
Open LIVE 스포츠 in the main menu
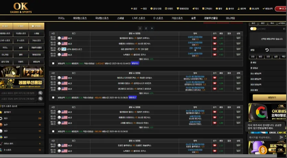[139, 18]
